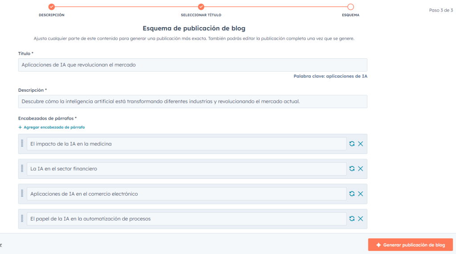Click 'Esquema de publicación de blog' heading
The height and width of the screenshot is (254, 456).
pos(194,28)
